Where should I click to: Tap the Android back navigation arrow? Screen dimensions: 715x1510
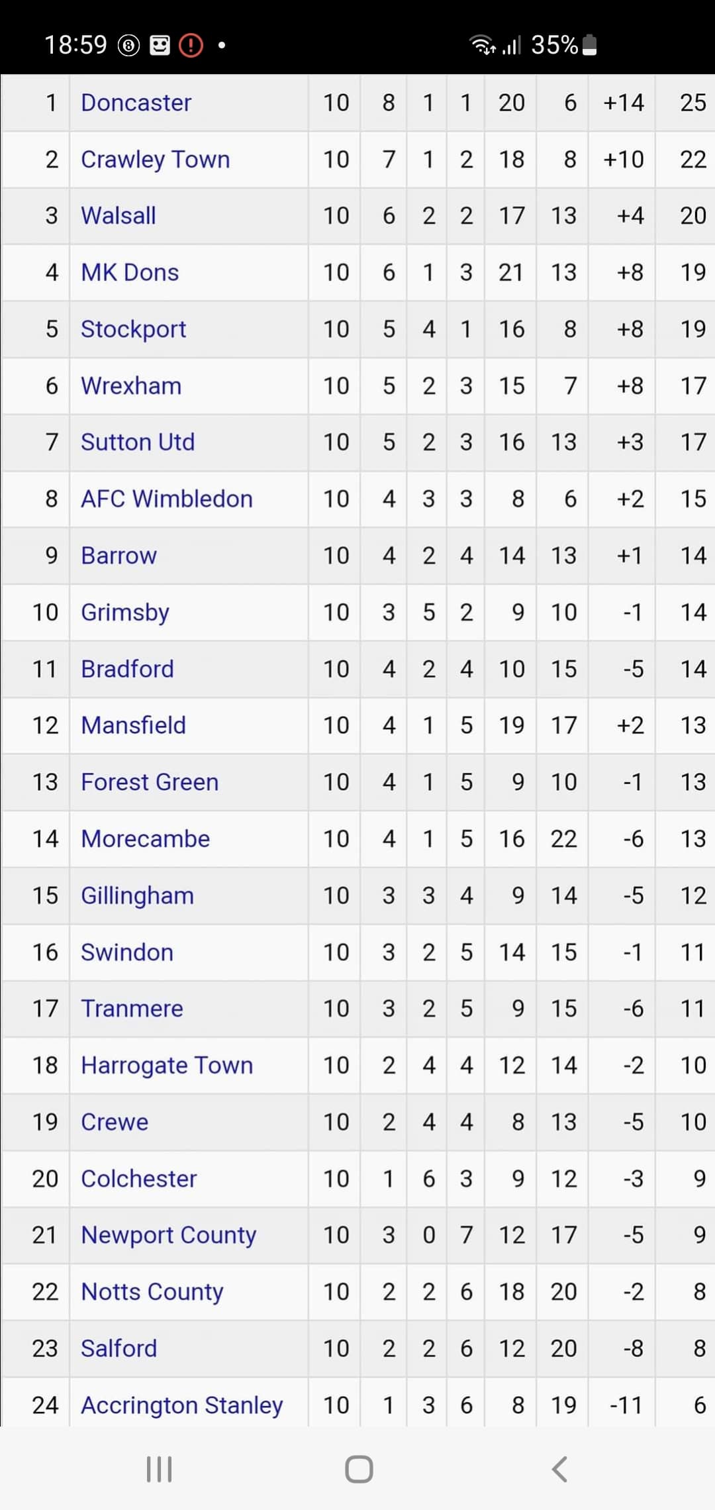tap(559, 1469)
